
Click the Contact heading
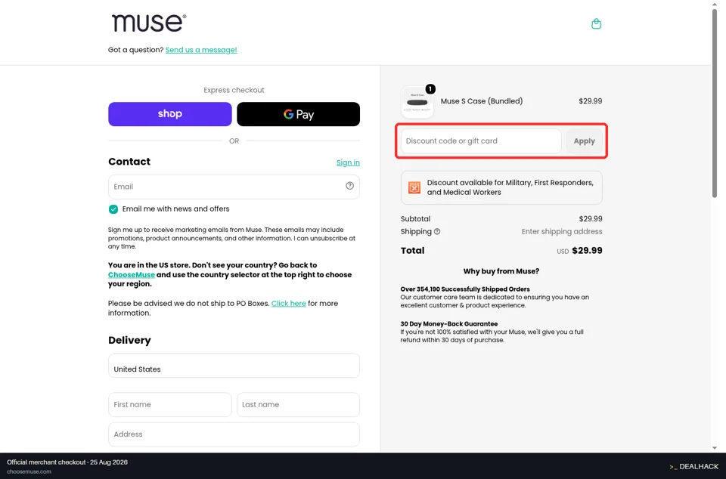pyautogui.click(x=129, y=162)
